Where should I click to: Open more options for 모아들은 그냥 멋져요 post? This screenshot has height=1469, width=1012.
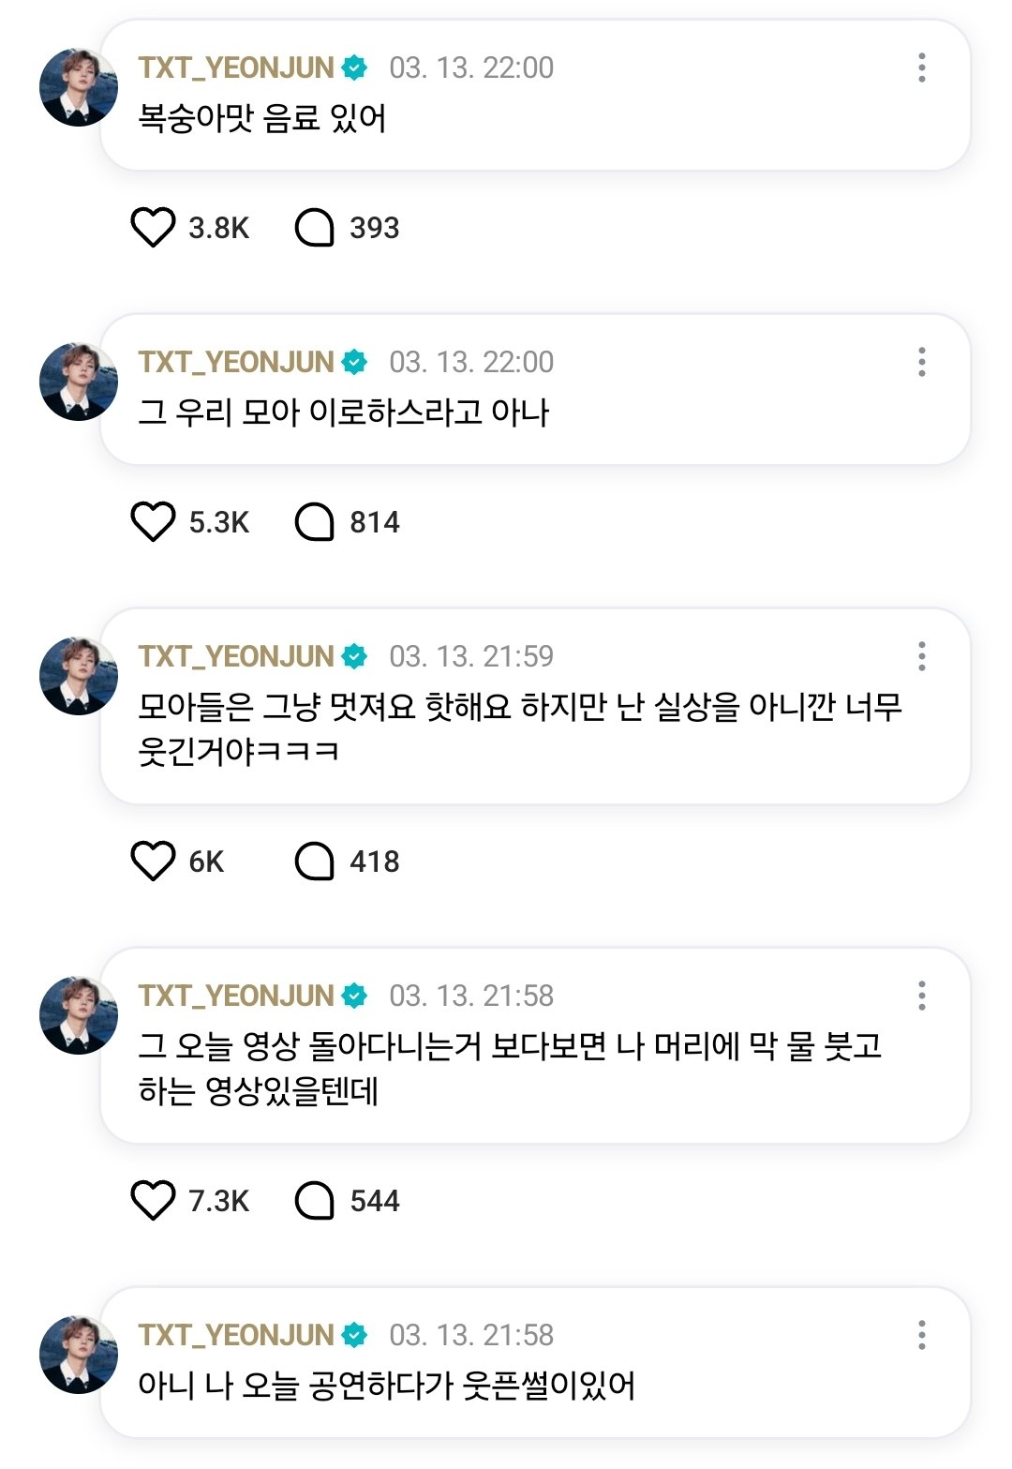[922, 656]
